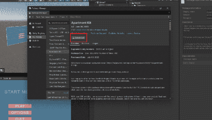The image size is (212, 120).
Task: Open Services in the sidebar
Action: tap(36, 47)
